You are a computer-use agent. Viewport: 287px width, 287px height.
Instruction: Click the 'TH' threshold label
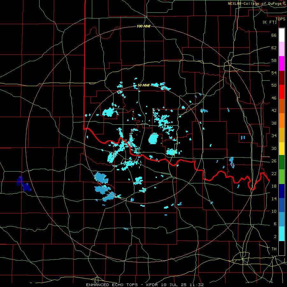click(x=274, y=249)
